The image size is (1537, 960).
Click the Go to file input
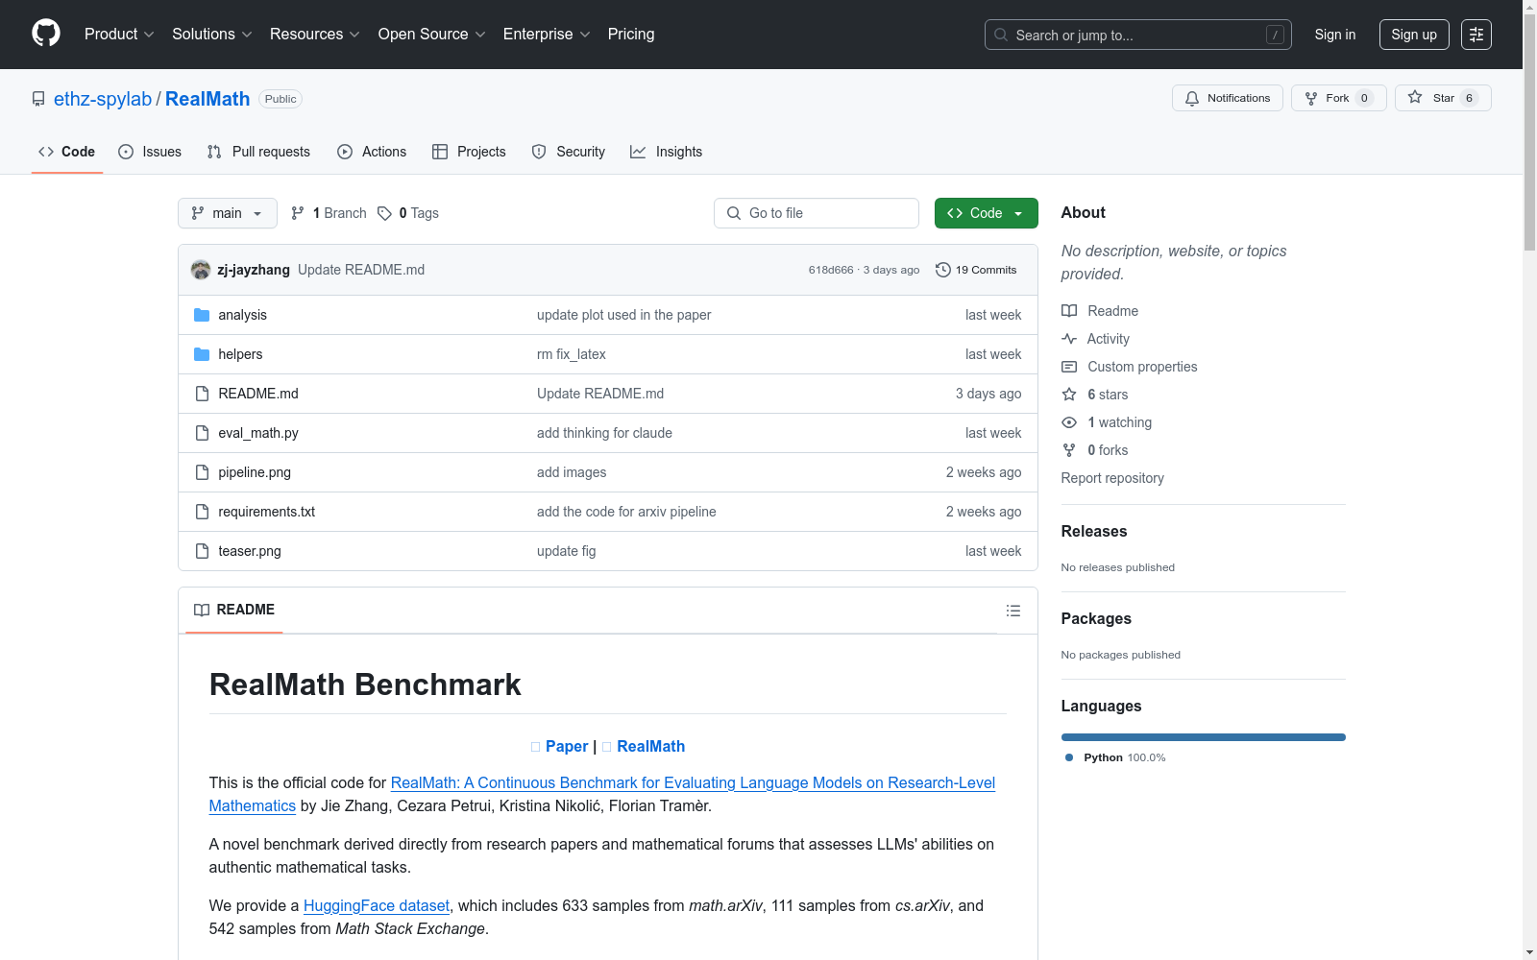tap(817, 213)
